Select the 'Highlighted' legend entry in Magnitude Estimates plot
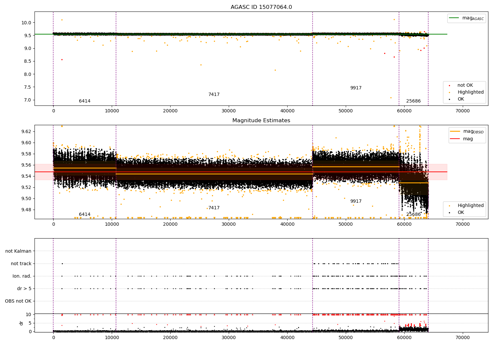This screenshot has height=345, width=493. pyautogui.click(x=471, y=206)
